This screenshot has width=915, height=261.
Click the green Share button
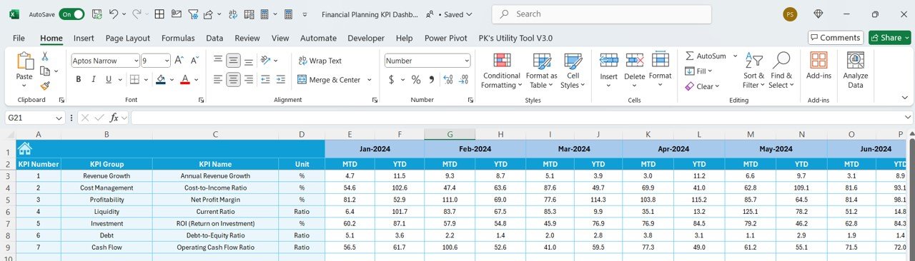pyautogui.click(x=889, y=38)
